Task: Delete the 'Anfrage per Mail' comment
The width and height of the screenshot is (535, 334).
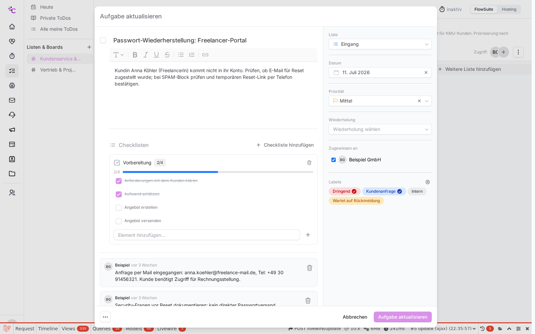Action: (x=310, y=268)
